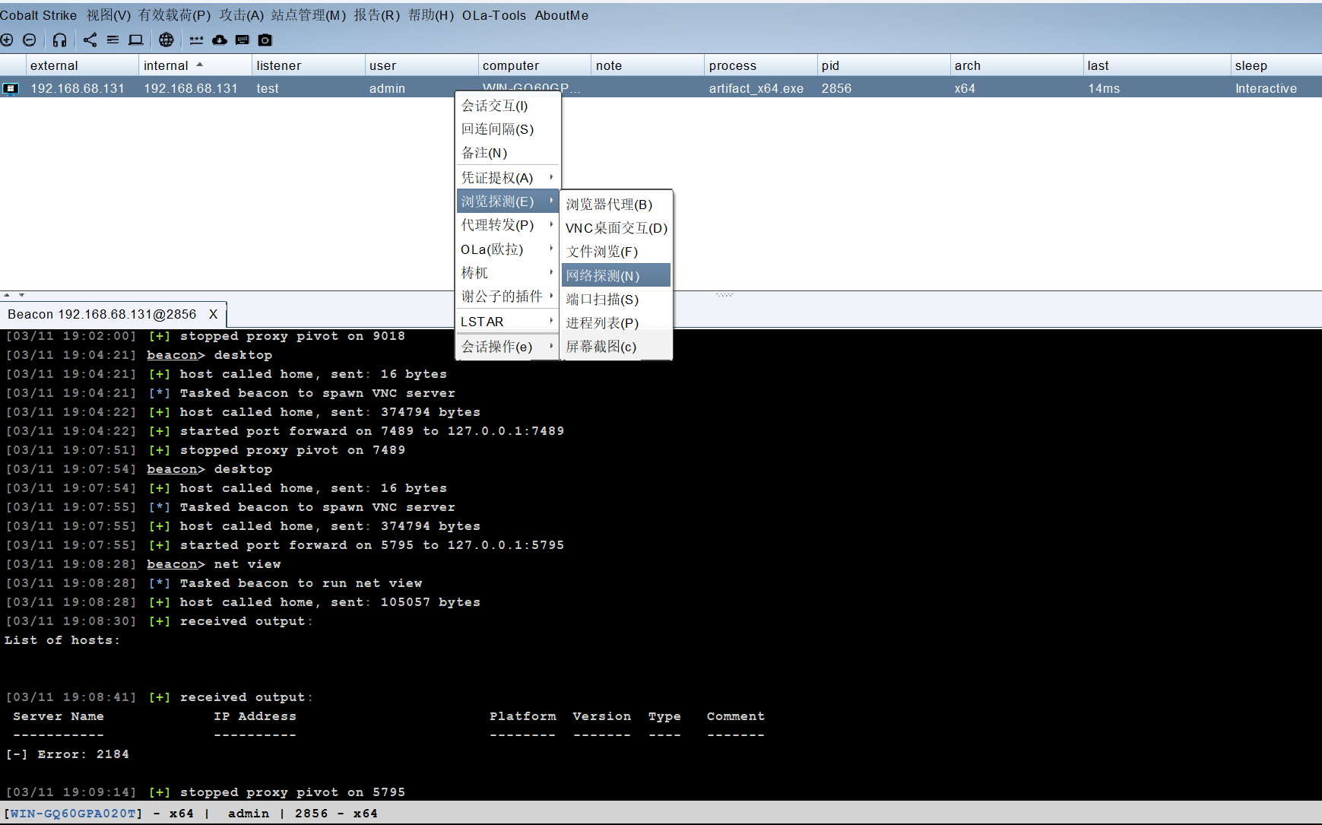
Task: Choose 会话交互(I) from context menu
Action: [x=508, y=106]
